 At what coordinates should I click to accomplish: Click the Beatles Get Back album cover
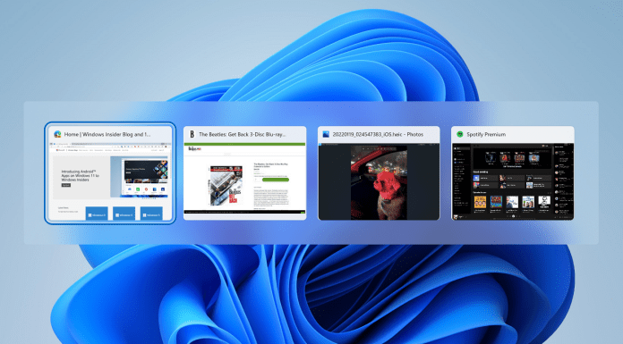(x=226, y=185)
